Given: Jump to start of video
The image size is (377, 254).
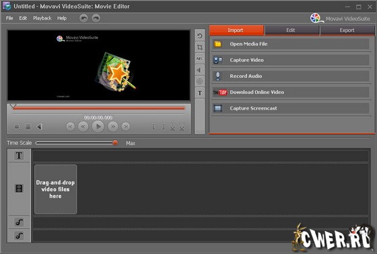Looking at the screenshot, I should point(70,126).
